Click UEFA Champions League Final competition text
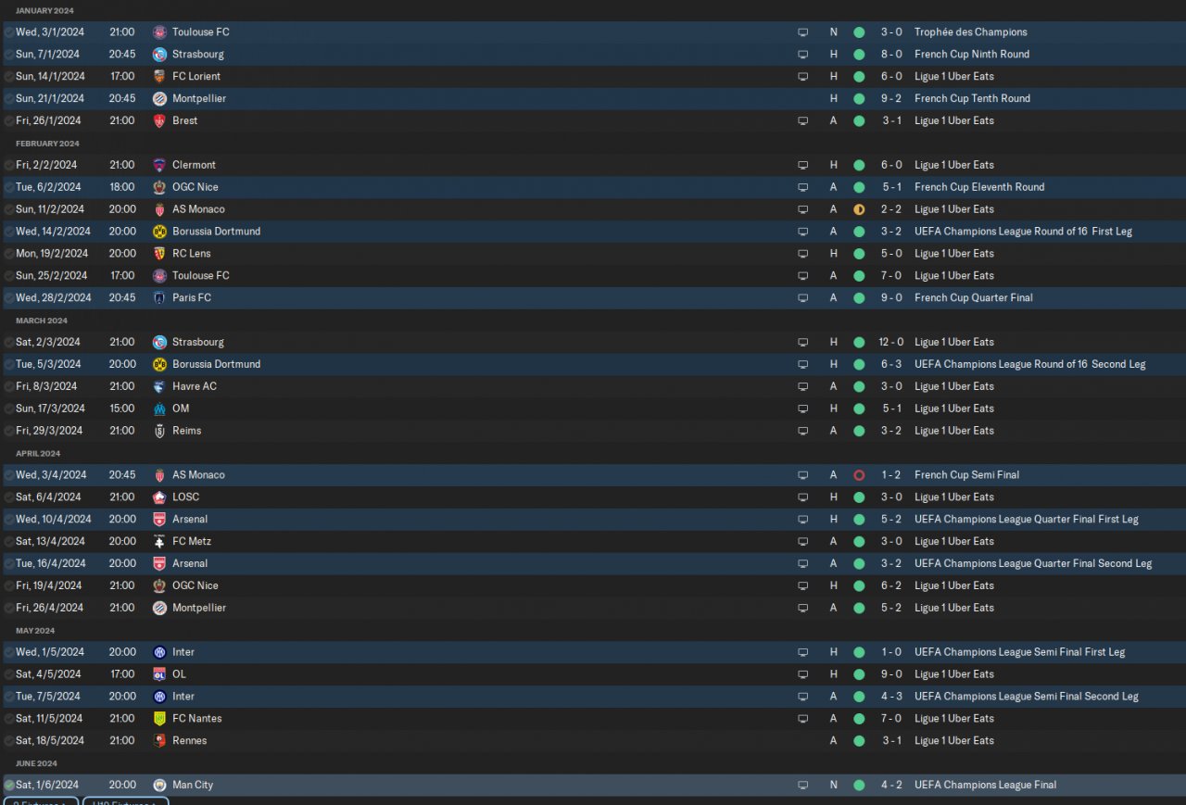The width and height of the screenshot is (1186, 805). pyautogui.click(x=985, y=786)
